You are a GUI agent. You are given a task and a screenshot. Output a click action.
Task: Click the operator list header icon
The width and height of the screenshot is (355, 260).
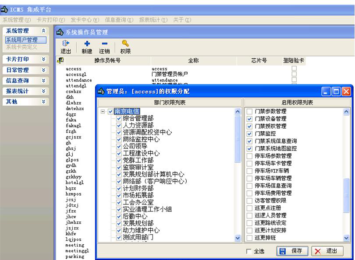[60, 61]
